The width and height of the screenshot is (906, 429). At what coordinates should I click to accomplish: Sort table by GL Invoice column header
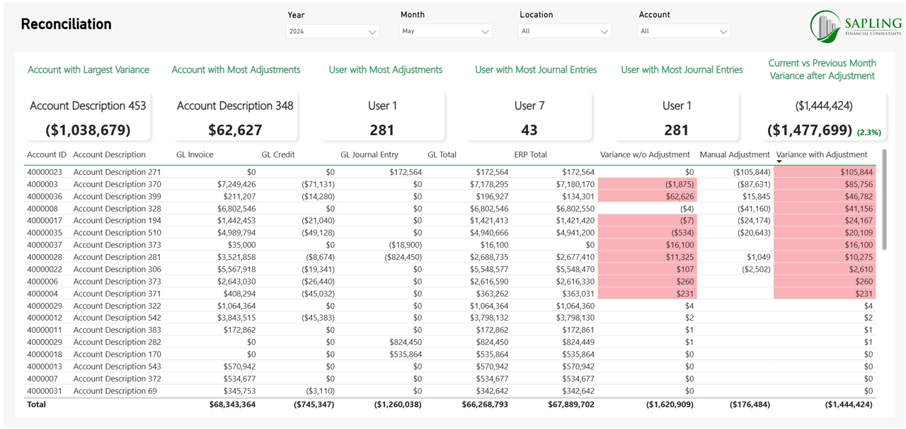pyautogui.click(x=195, y=154)
